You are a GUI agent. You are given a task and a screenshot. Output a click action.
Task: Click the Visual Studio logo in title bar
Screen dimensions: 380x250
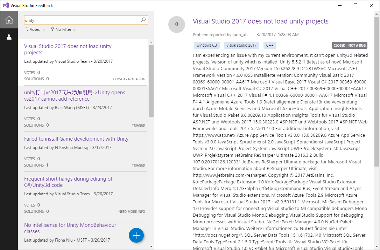pyautogui.click(x=6, y=6)
